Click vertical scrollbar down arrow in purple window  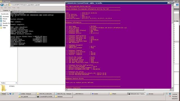(x=172, y=88)
